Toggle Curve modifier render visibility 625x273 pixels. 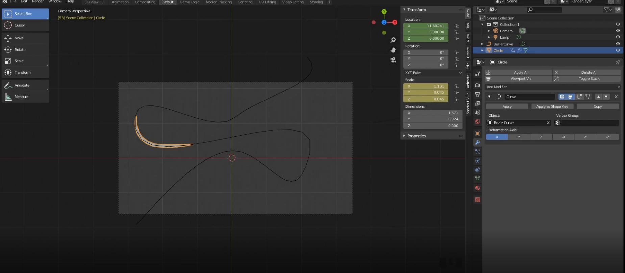click(x=561, y=97)
